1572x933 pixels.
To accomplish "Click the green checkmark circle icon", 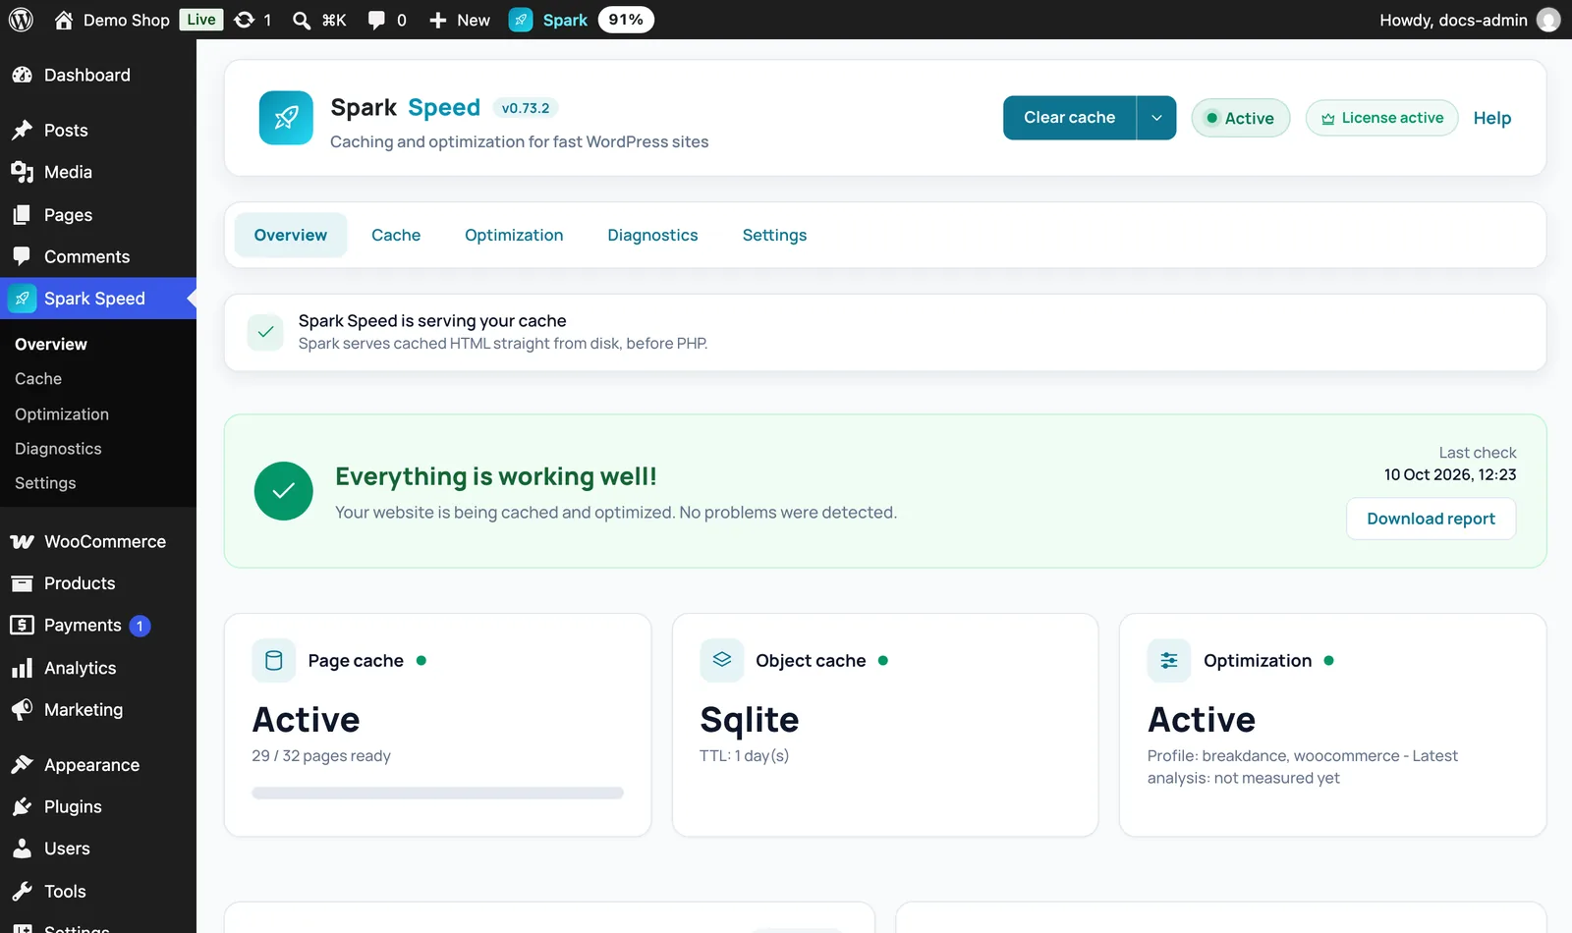I will 284,491.
